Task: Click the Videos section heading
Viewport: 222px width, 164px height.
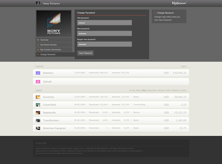Action: point(39,90)
